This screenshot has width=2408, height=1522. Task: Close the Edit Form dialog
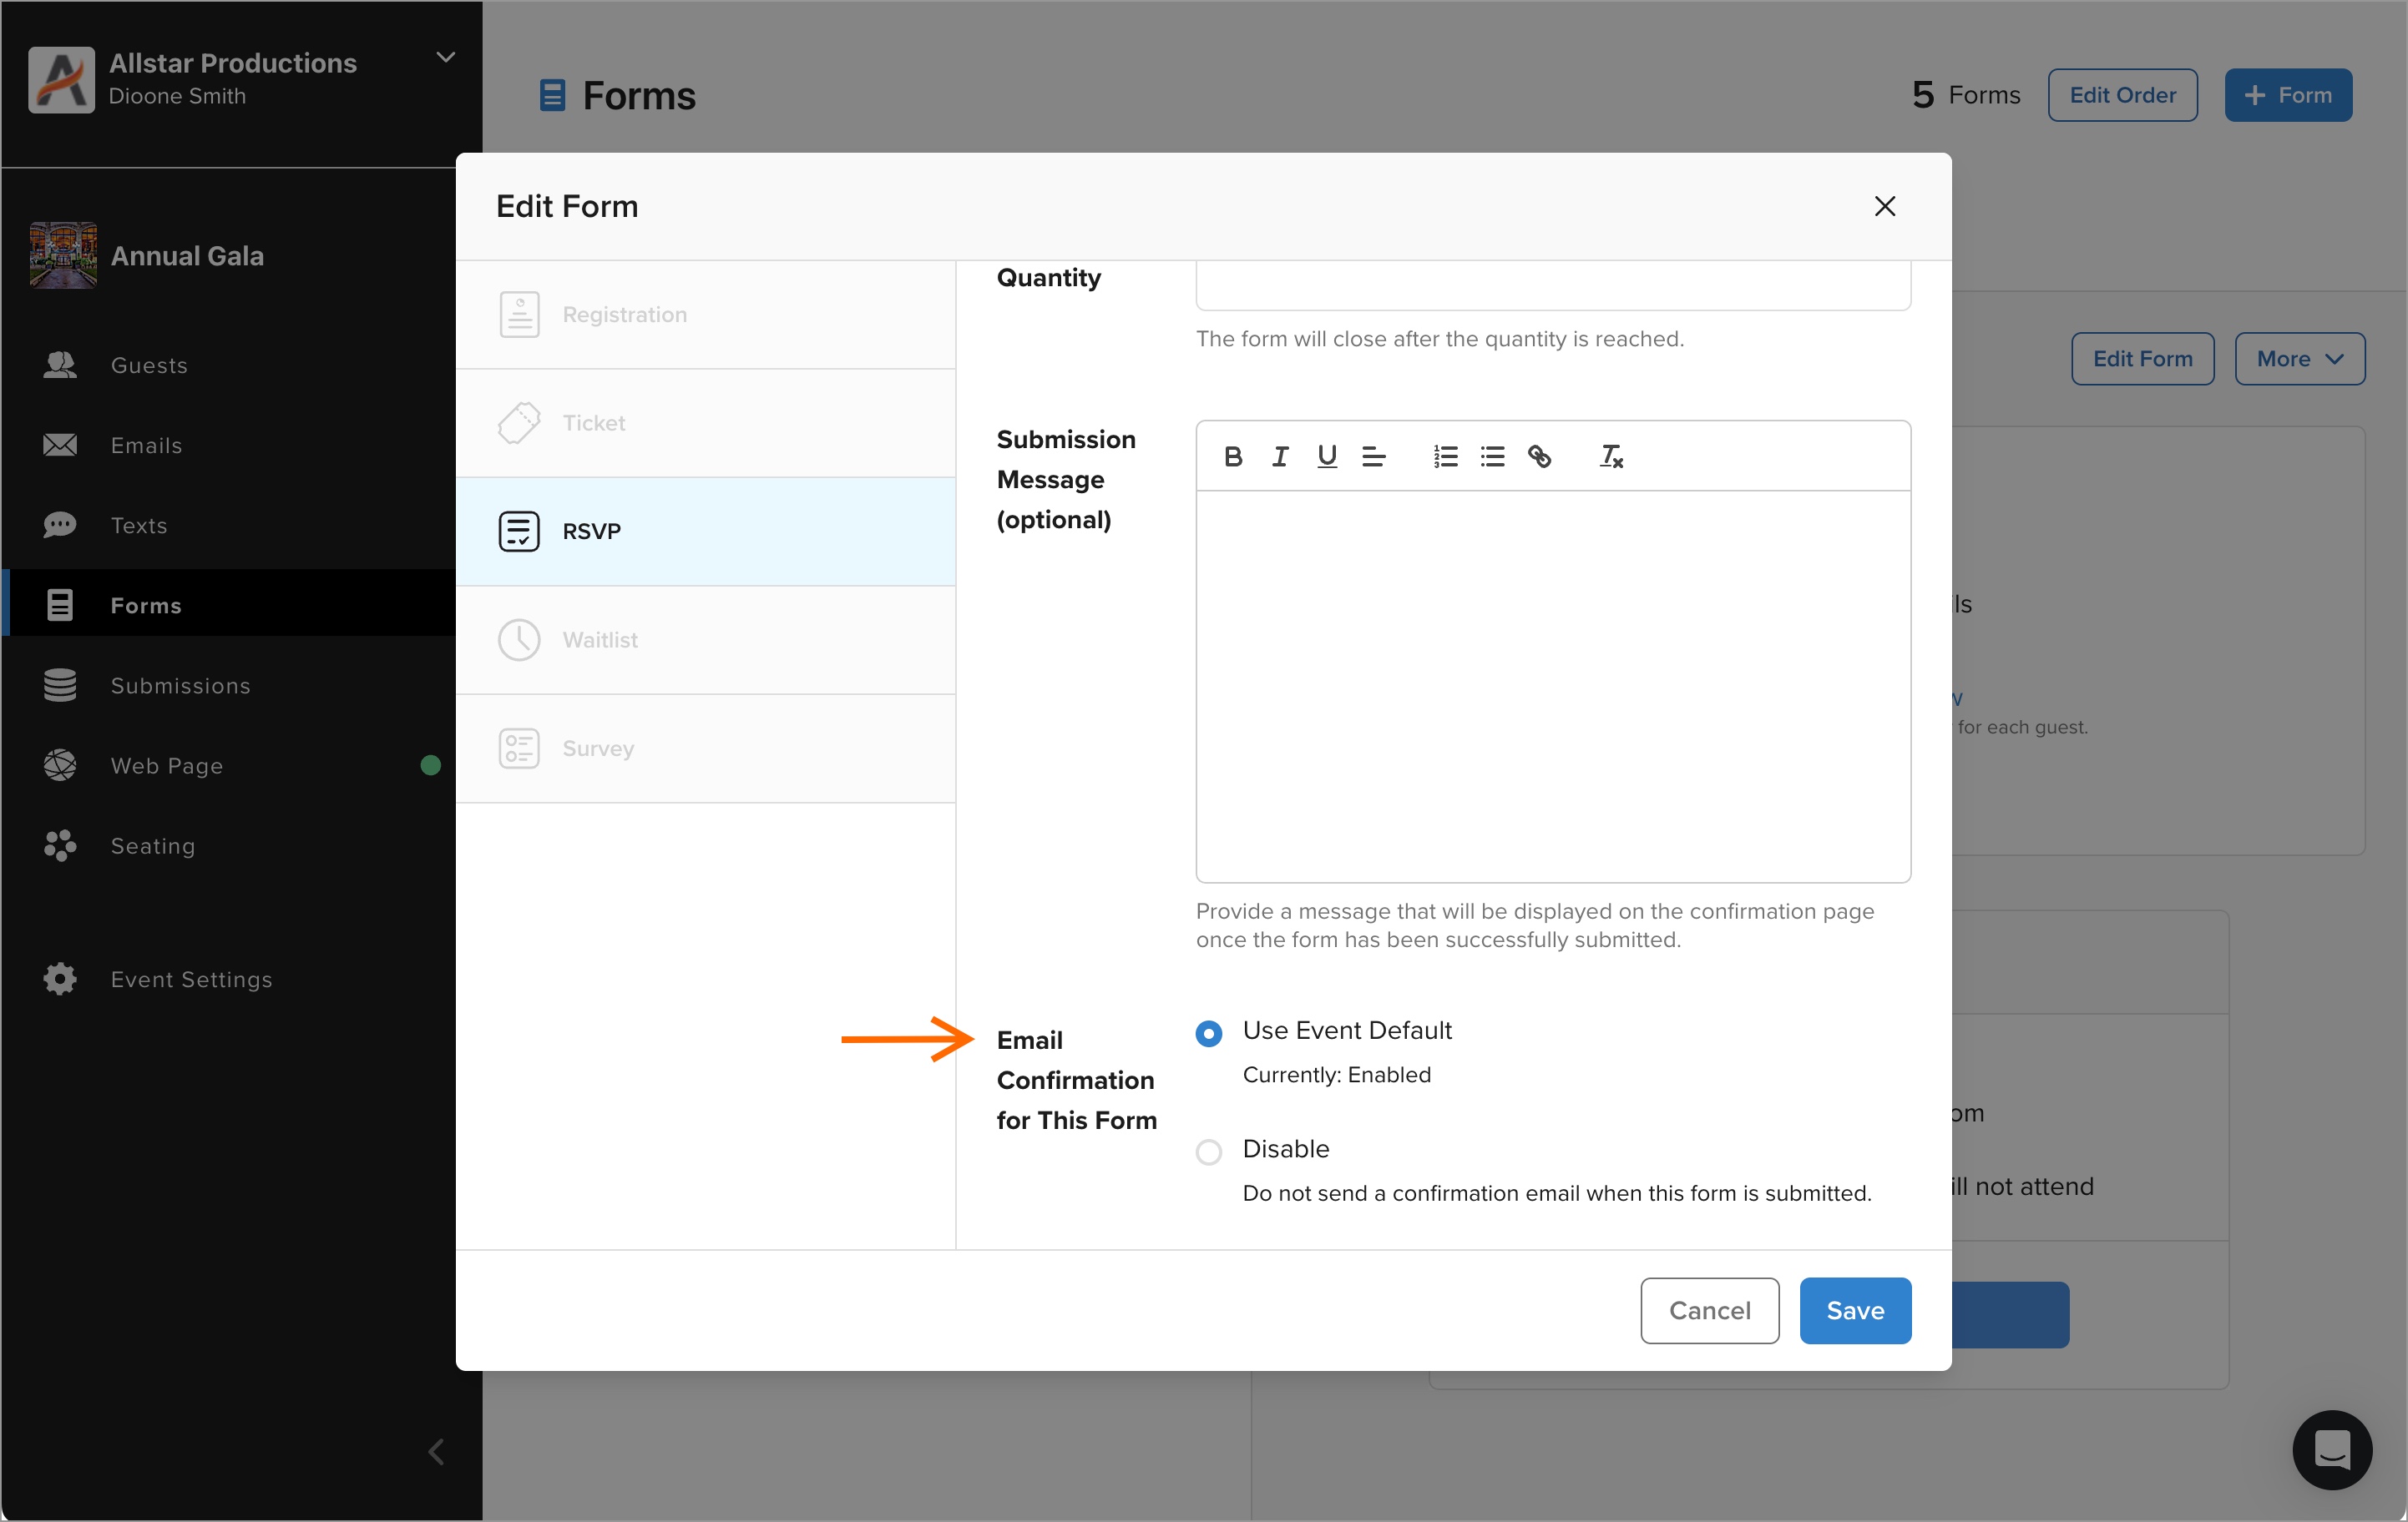tap(1884, 206)
